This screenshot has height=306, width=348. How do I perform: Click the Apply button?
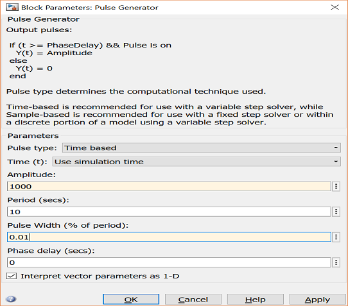point(317,300)
